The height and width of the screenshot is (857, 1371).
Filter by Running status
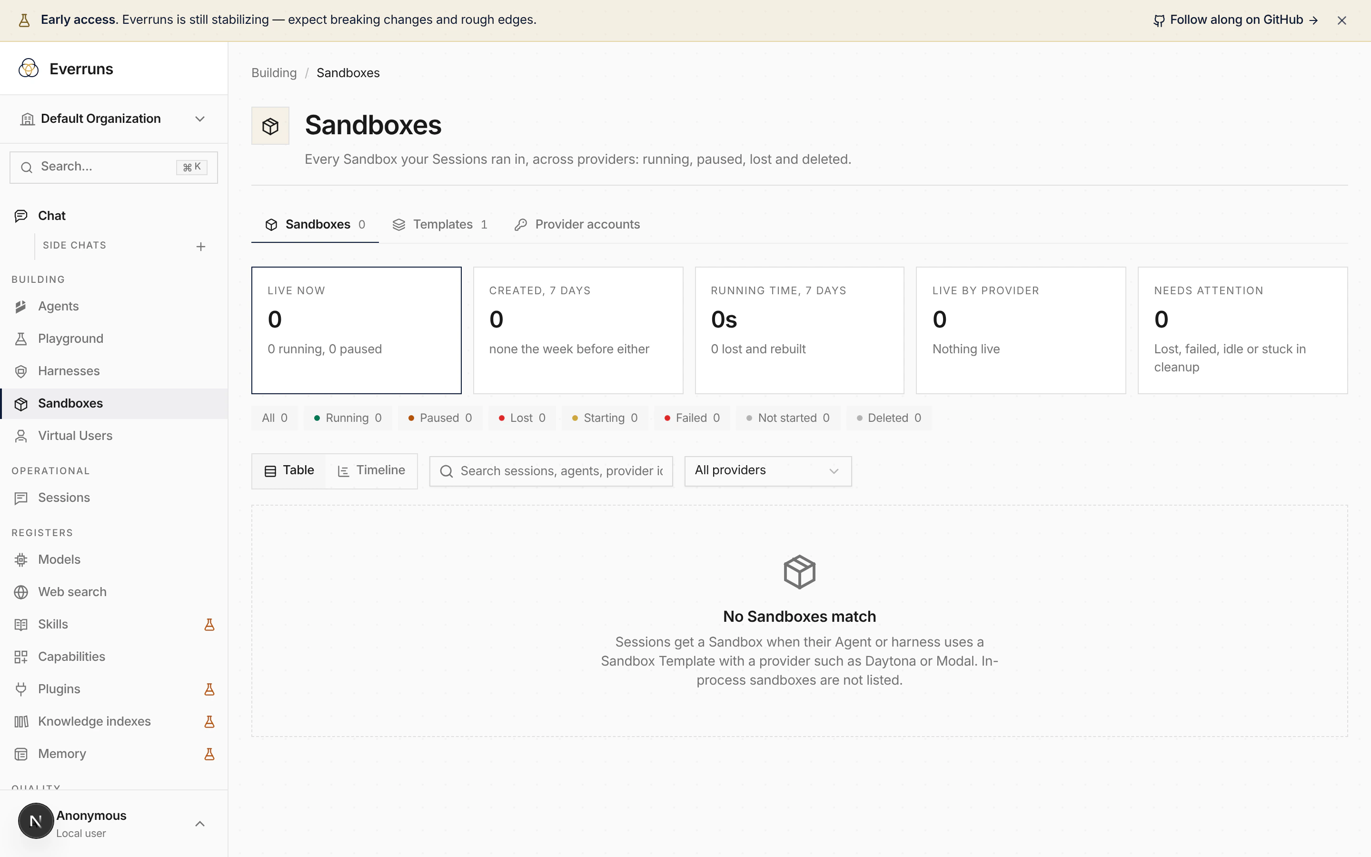(x=348, y=418)
